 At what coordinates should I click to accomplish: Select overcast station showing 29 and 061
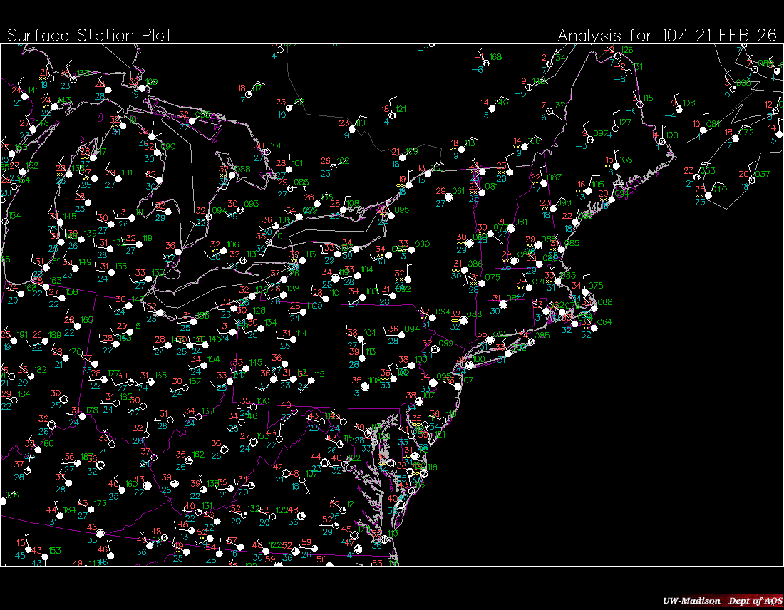tap(450, 197)
